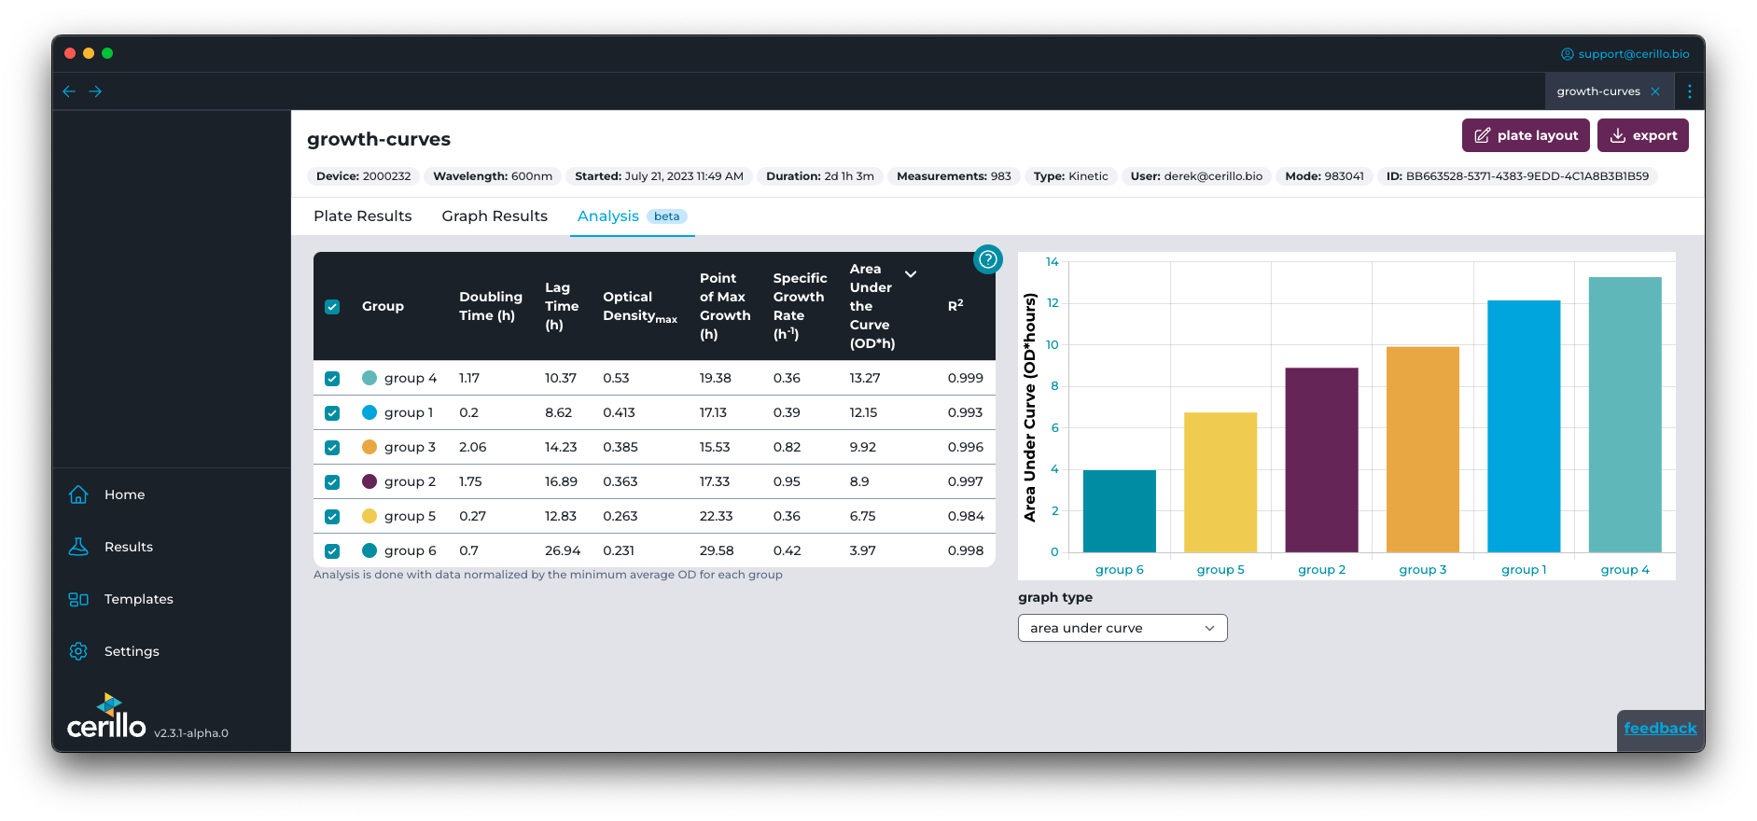Open the graph type dropdown
Screen dimensions: 1757x821
pos(1122,628)
